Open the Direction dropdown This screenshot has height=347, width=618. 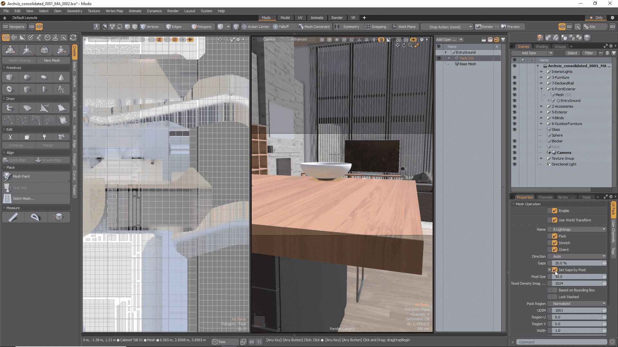[x=579, y=256]
